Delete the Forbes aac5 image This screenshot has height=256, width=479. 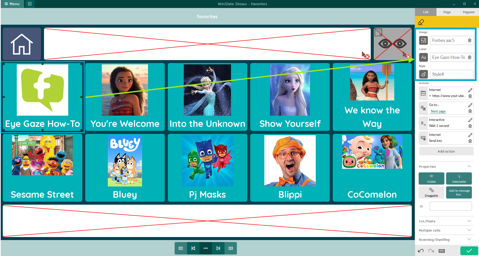(469, 40)
